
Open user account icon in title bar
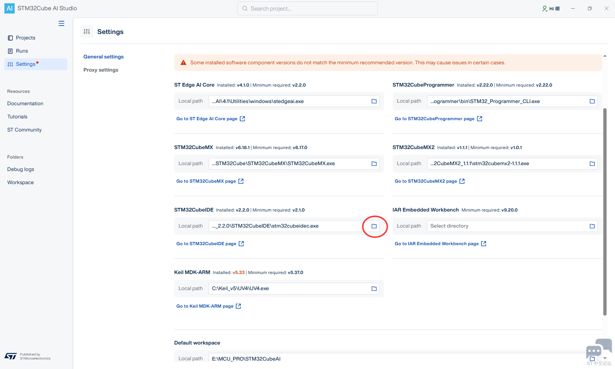(545, 8)
